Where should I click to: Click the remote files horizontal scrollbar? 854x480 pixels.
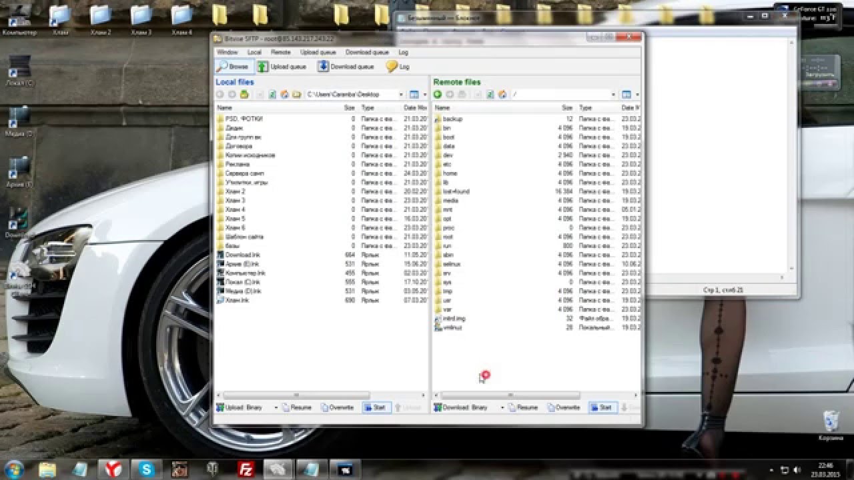[x=510, y=395]
